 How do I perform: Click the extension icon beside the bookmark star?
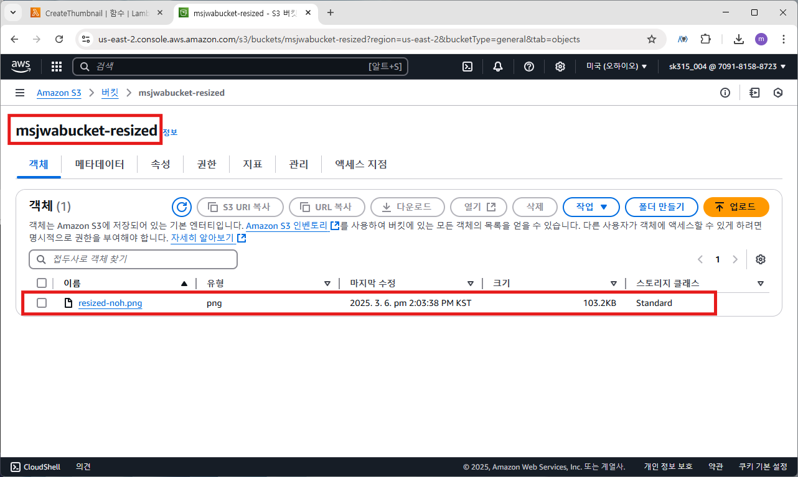click(x=683, y=39)
